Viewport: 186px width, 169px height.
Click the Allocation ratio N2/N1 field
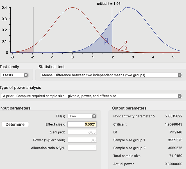[x=82, y=148]
